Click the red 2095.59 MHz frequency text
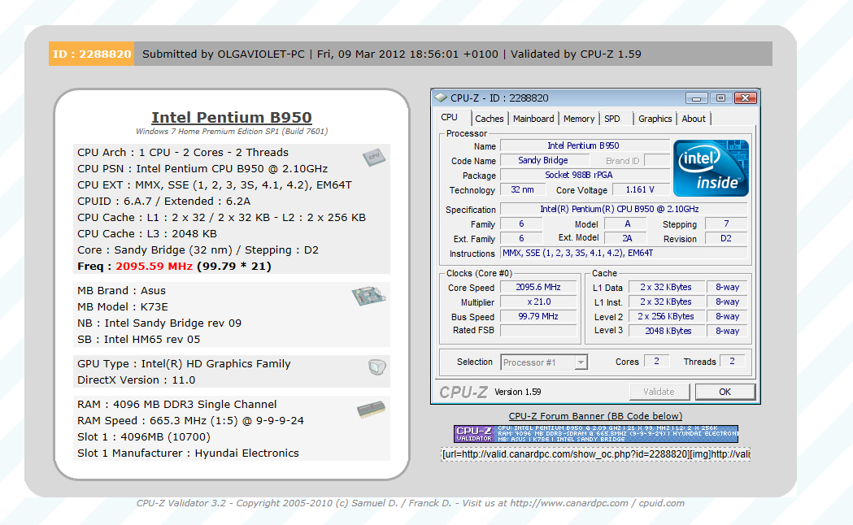 [154, 267]
